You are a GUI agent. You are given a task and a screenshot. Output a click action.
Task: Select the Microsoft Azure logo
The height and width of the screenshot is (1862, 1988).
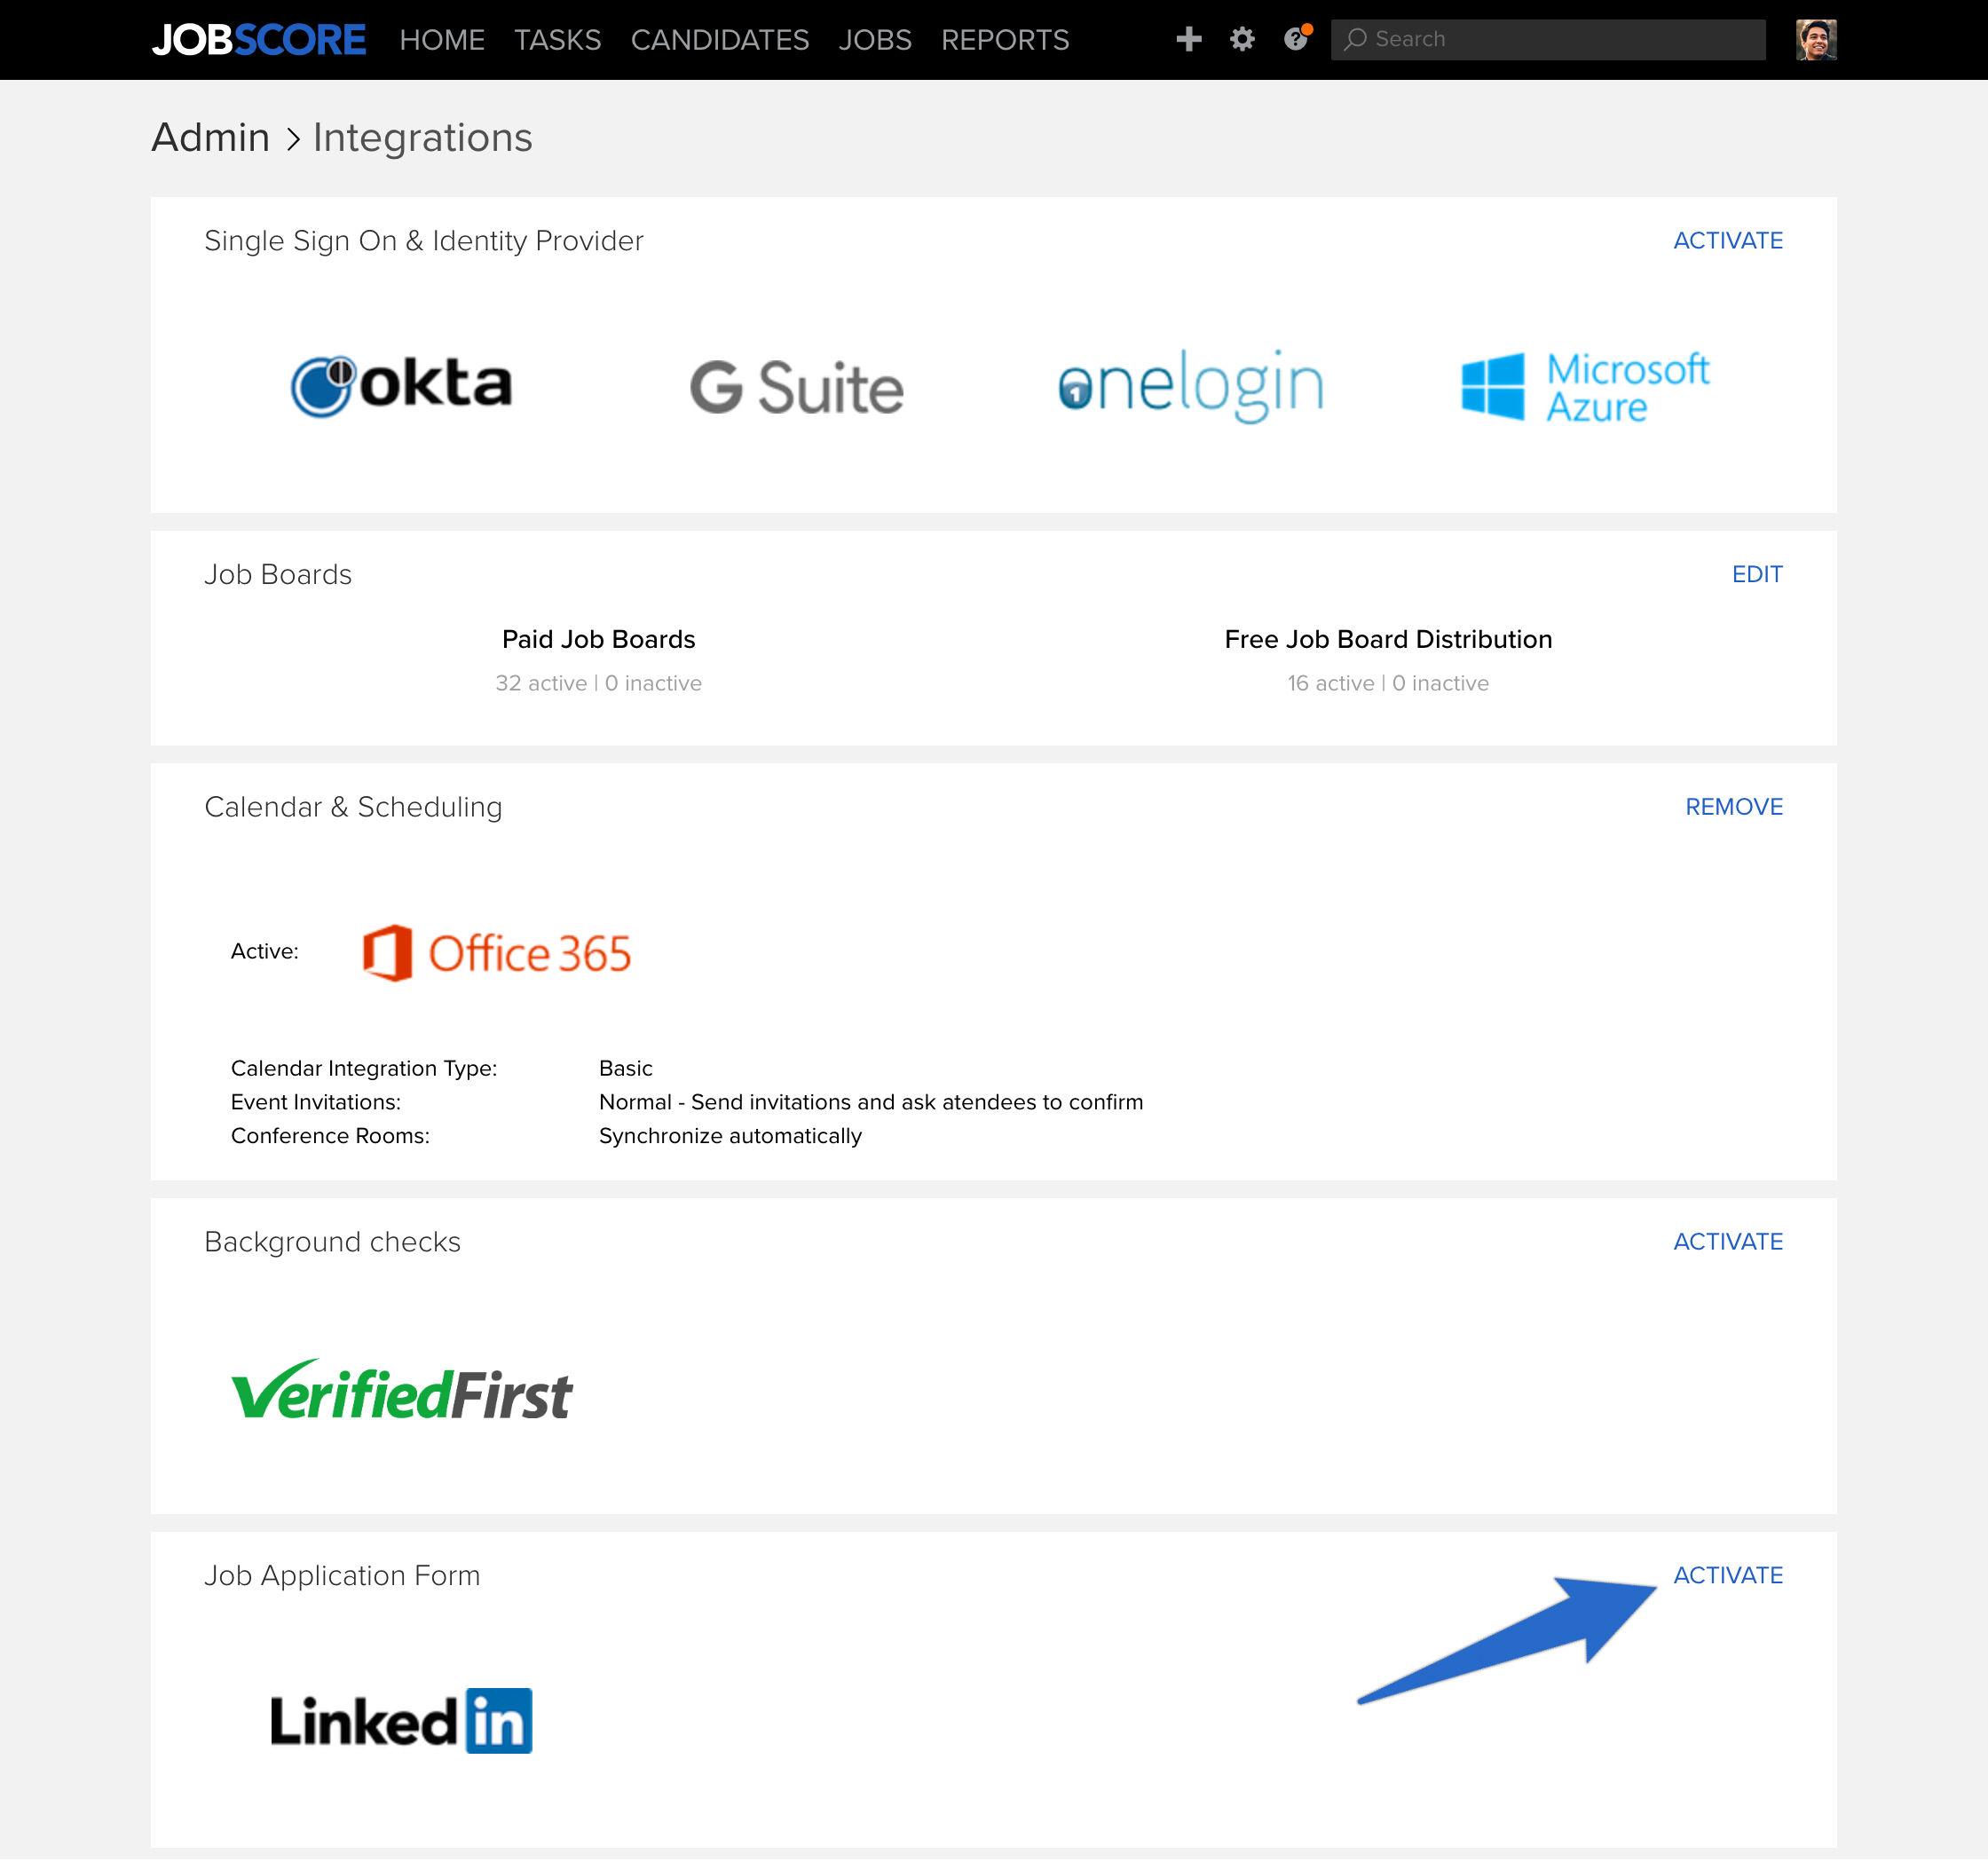coord(1585,386)
